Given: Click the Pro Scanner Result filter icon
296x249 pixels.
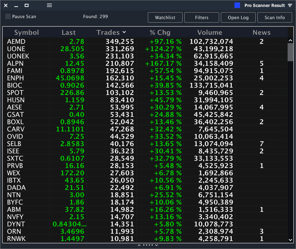Looking at the screenshot, I should point(290,6).
